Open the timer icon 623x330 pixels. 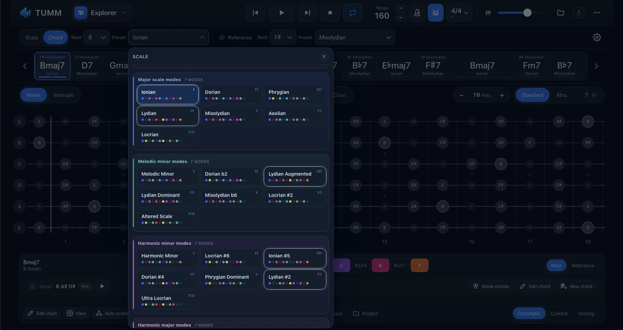[x=579, y=13]
